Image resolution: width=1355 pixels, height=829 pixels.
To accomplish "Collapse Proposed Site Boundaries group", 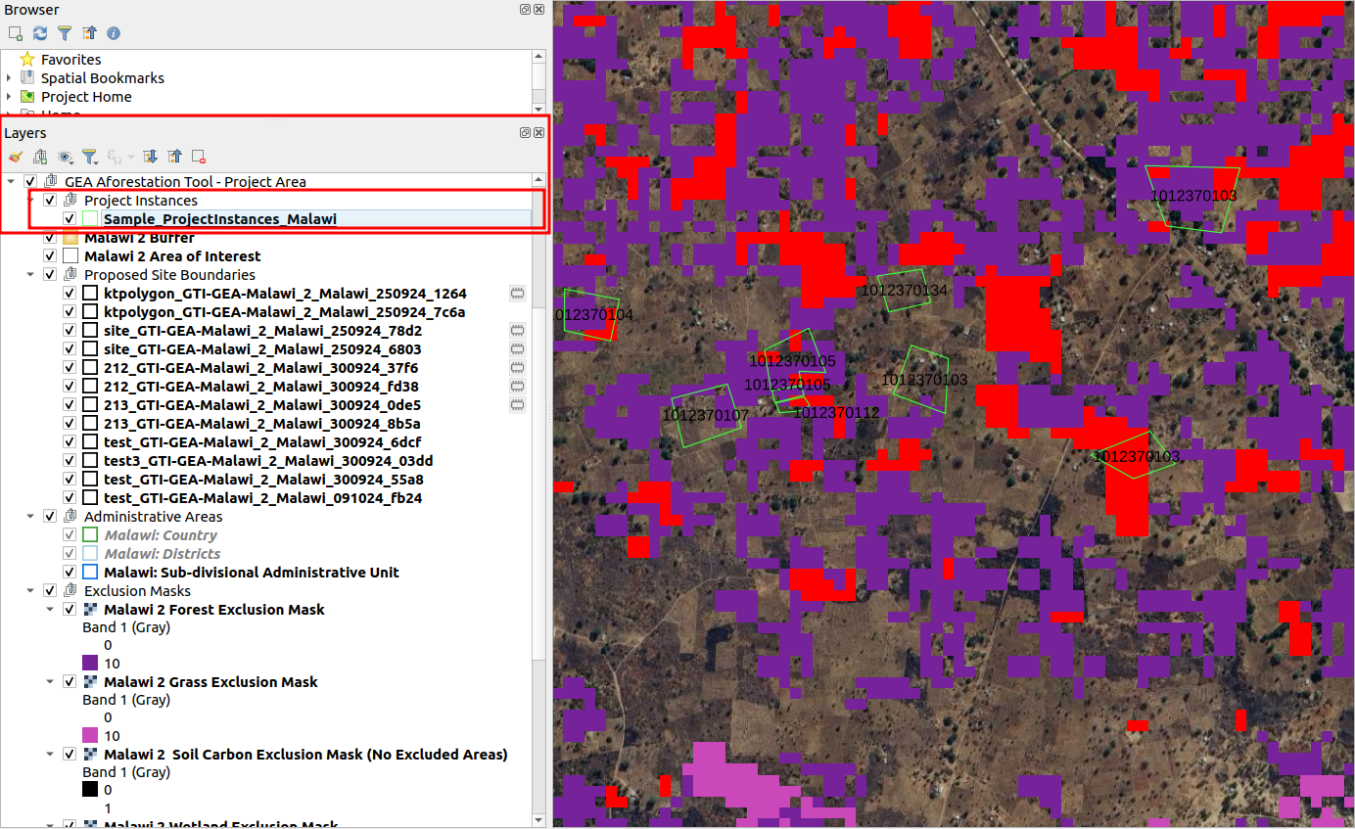I will point(30,275).
